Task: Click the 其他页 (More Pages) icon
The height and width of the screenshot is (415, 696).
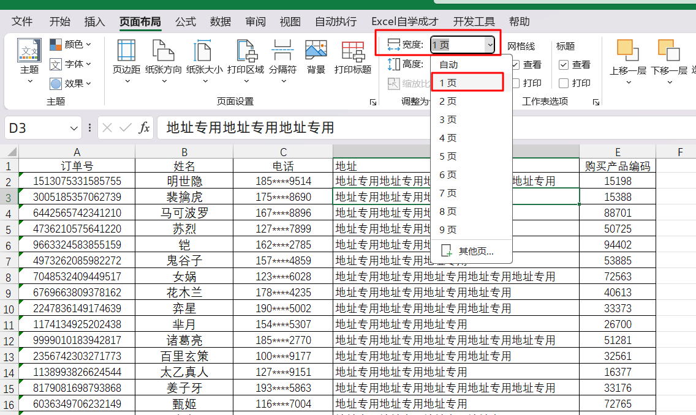Action: click(x=447, y=251)
